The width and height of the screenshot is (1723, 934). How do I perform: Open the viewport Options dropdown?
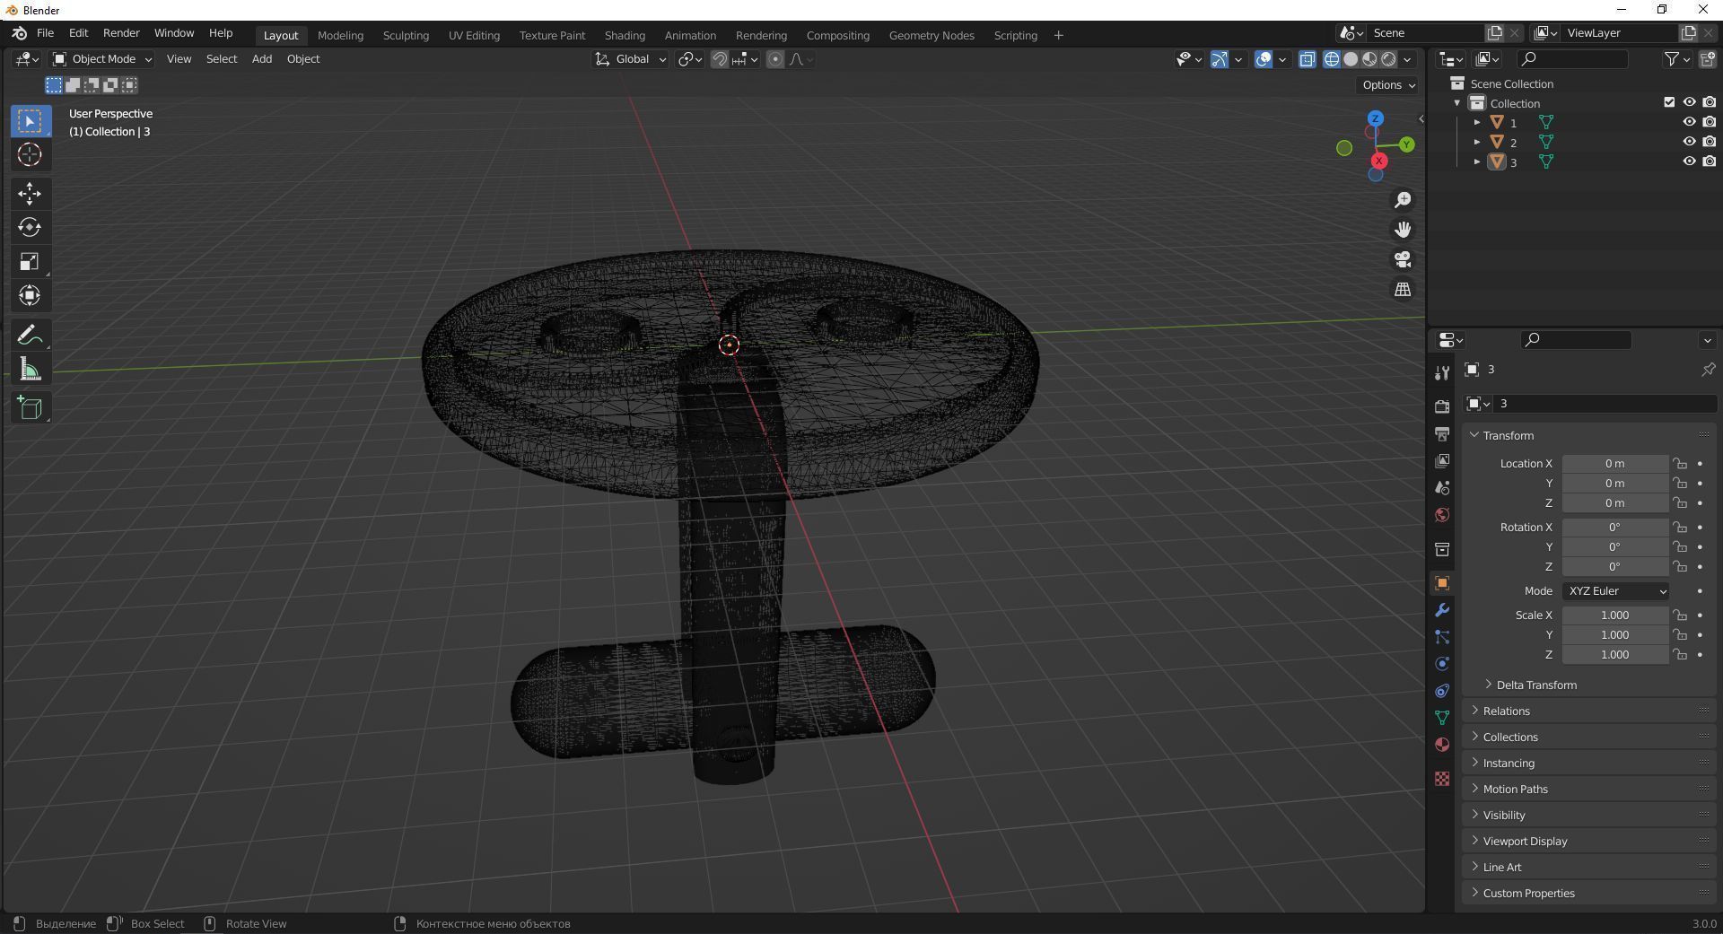pyautogui.click(x=1387, y=85)
